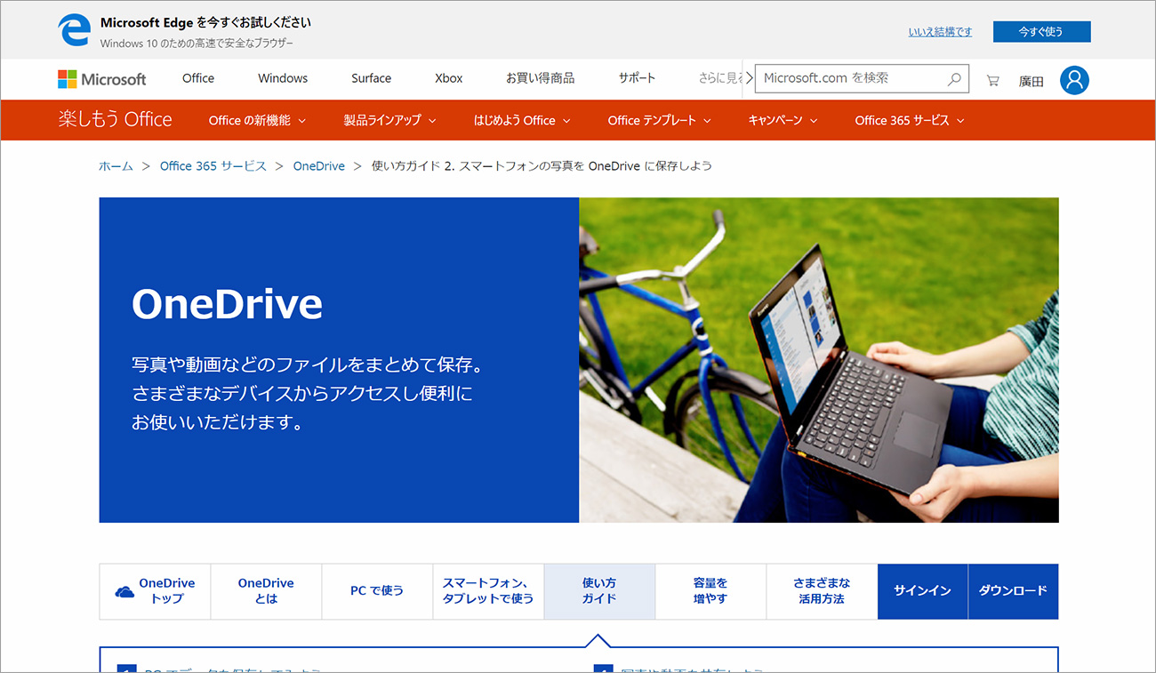Viewport: 1156px width, 673px height.
Task: Open the user account avatar icon
Action: (1074, 80)
